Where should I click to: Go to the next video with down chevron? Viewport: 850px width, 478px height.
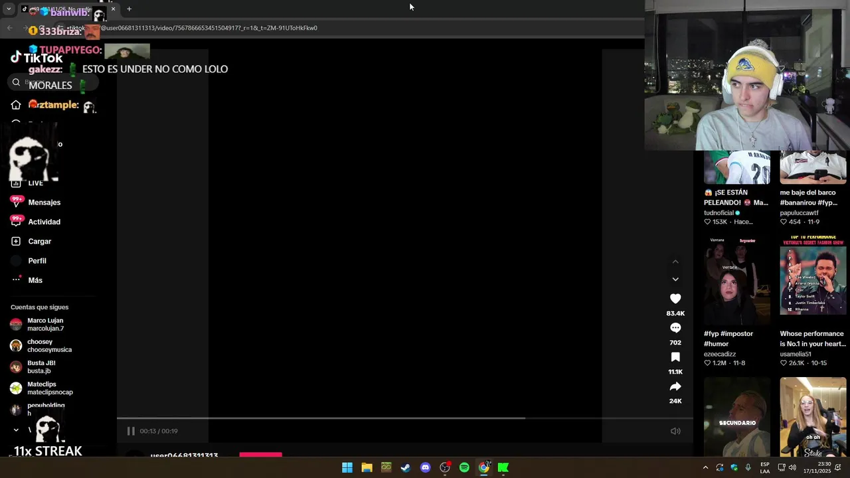[x=675, y=279]
